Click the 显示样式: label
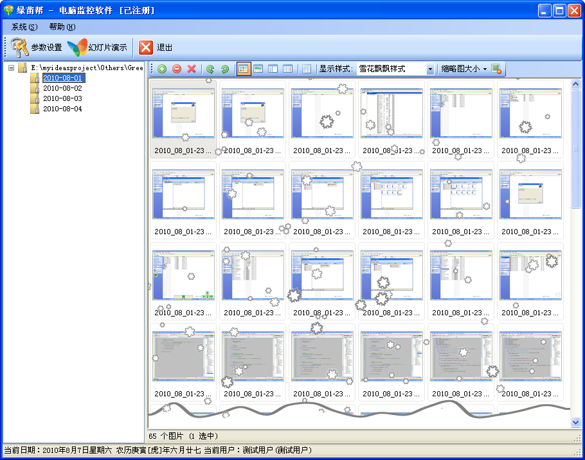Screen dimensions: 585x460 pyautogui.click(x=336, y=69)
